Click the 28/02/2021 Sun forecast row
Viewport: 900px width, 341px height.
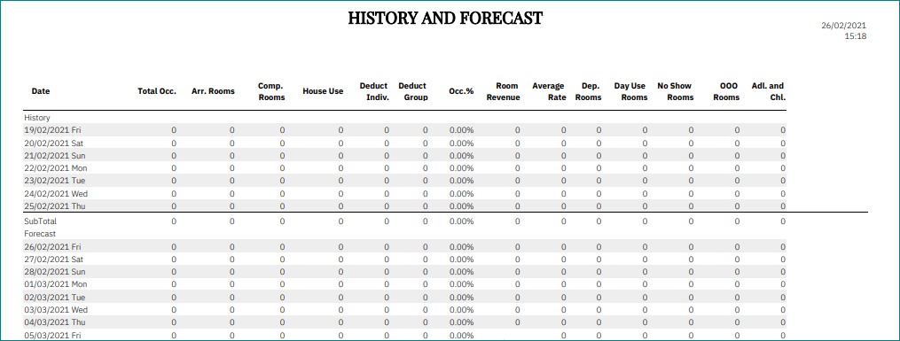(404, 272)
